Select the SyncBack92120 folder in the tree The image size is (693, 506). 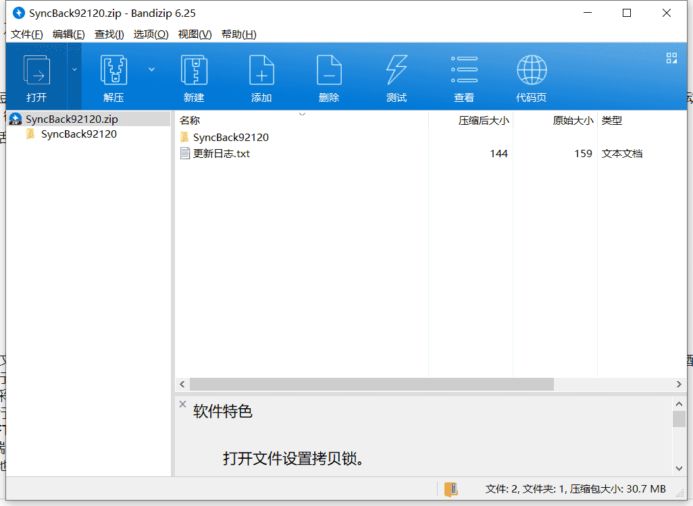[78, 134]
